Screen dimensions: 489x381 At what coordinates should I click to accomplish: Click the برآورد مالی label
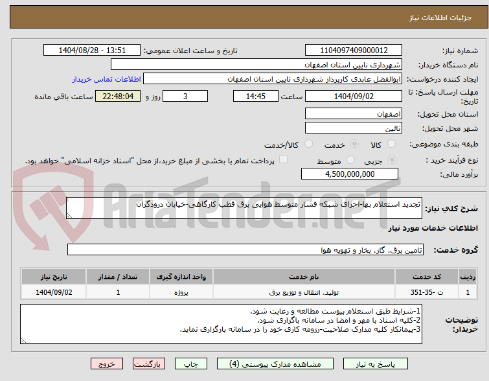click(x=459, y=174)
